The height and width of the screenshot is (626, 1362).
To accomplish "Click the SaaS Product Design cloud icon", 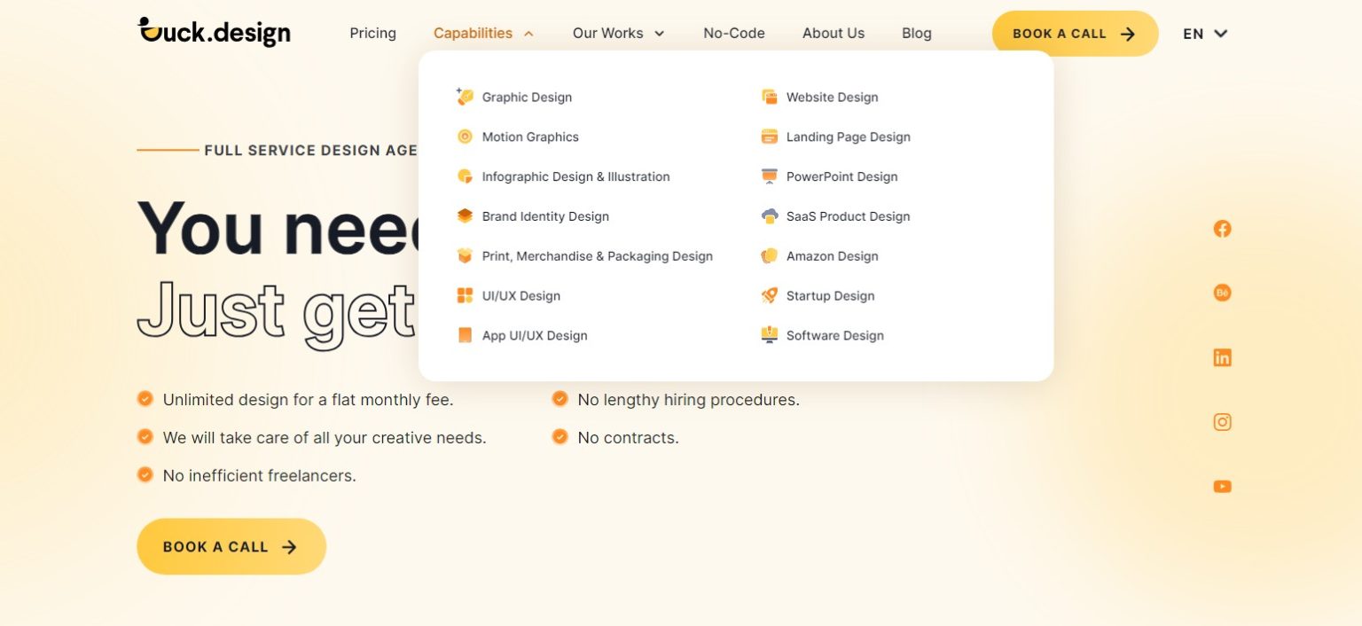I will point(770,216).
